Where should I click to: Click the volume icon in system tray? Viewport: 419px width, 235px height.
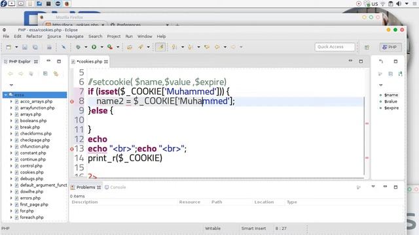click(399, 4)
